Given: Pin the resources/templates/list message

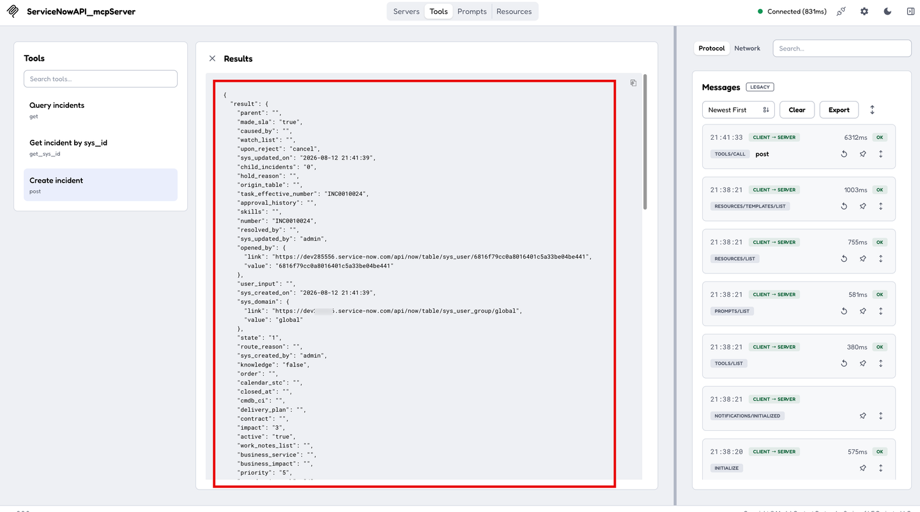Looking at the screenshot, I should coord(862,206).
